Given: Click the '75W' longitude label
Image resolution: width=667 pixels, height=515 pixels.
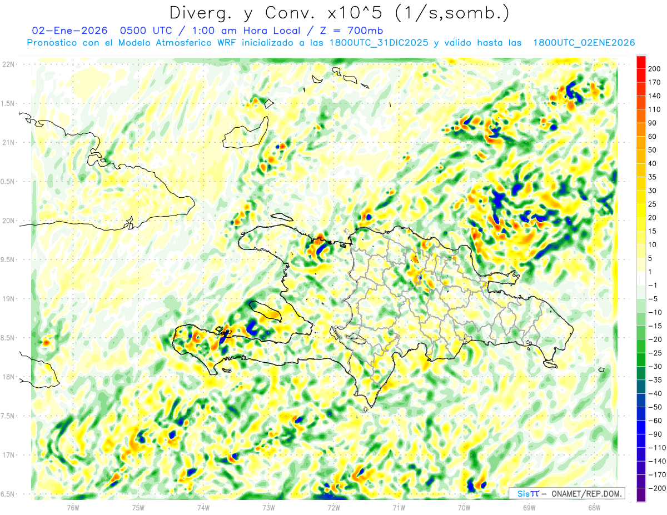Looking at the screenshot, I should click(138, 507).
